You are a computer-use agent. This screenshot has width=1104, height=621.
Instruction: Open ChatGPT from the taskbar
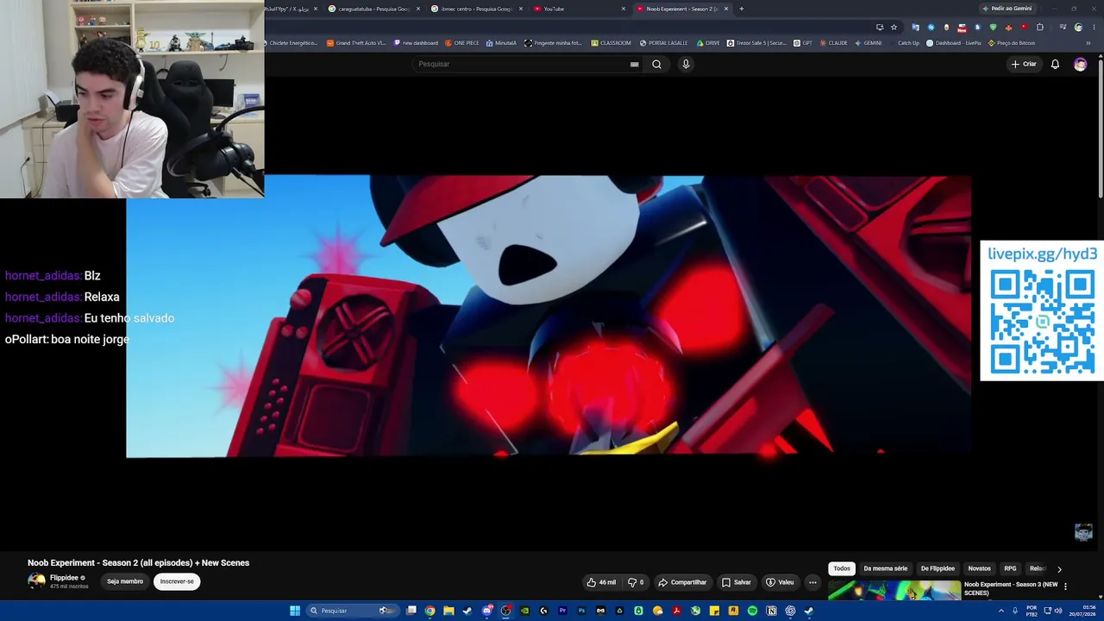point(790,611)
